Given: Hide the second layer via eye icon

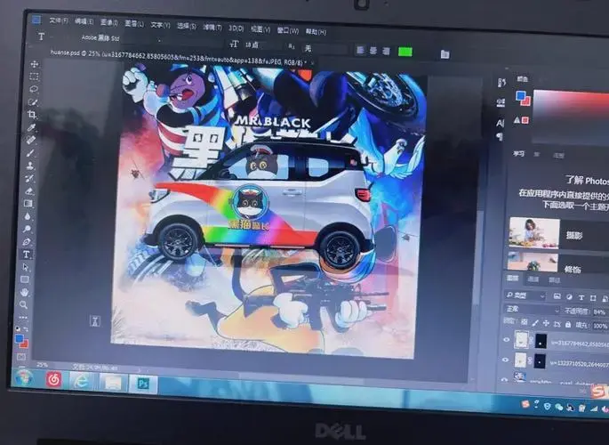Looking at the screenshot, I should click(505, 360).
